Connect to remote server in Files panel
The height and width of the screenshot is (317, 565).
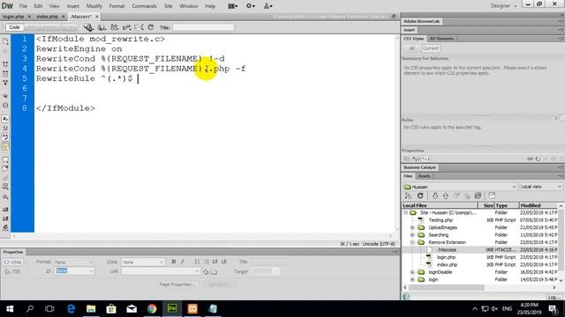point(408,195)
